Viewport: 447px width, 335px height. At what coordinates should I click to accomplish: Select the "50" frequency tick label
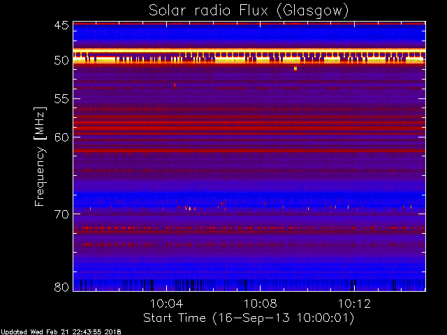(x=61, y=61)
